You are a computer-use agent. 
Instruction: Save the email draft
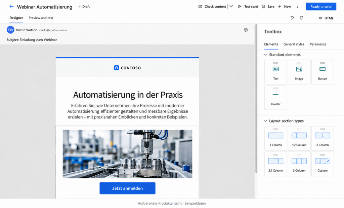click(x=268, y=7)
